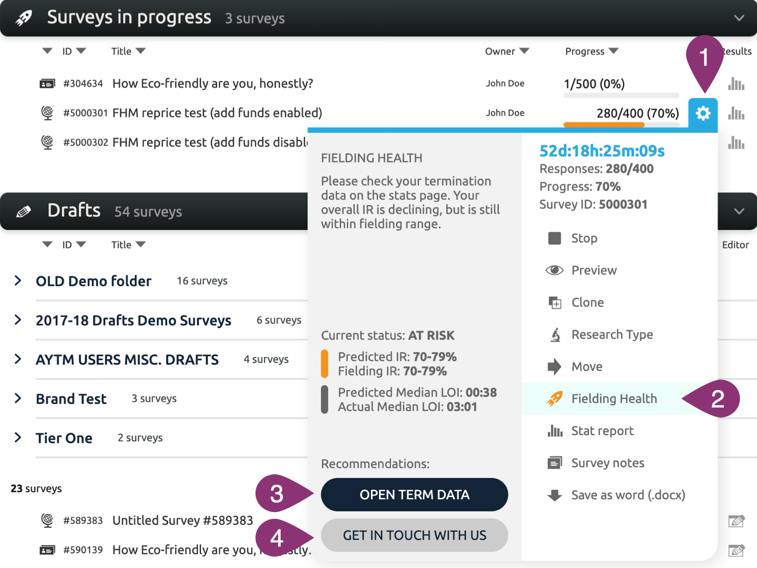Expand the Brand Test folder
Screen dimensions: 757x568
point(18,399)
